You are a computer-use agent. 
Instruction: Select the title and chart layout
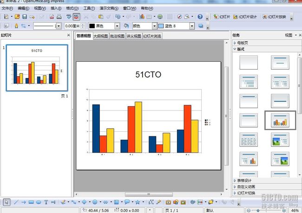[x=280, y=120]
